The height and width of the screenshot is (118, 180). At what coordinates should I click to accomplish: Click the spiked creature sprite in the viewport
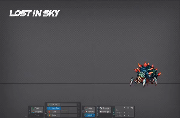point(145,74)
